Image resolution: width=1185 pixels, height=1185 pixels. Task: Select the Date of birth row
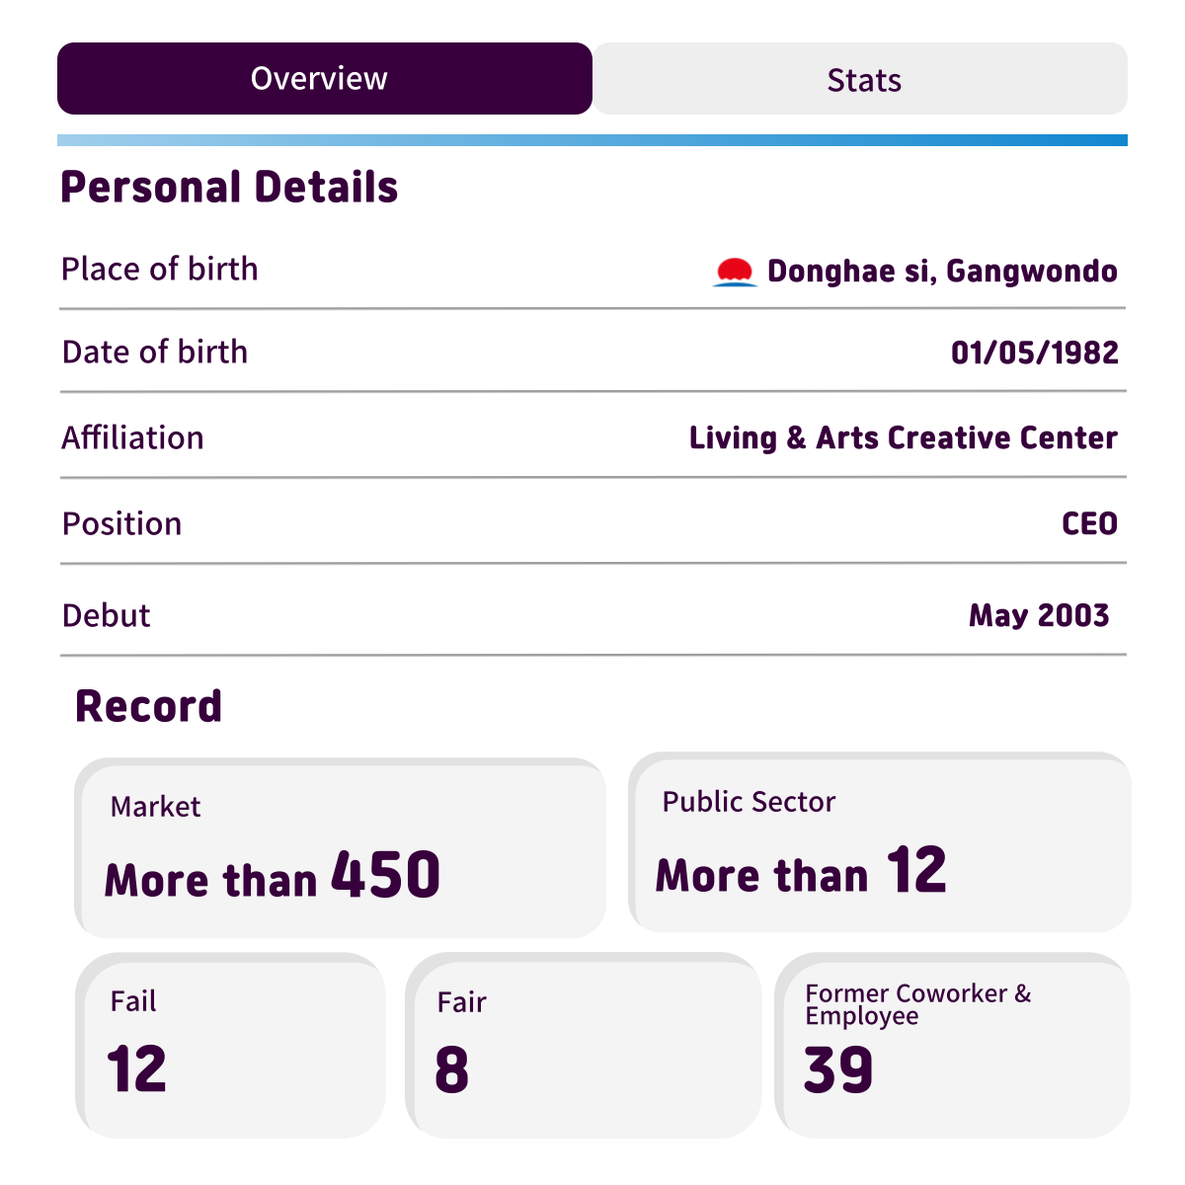click(592, 352)
